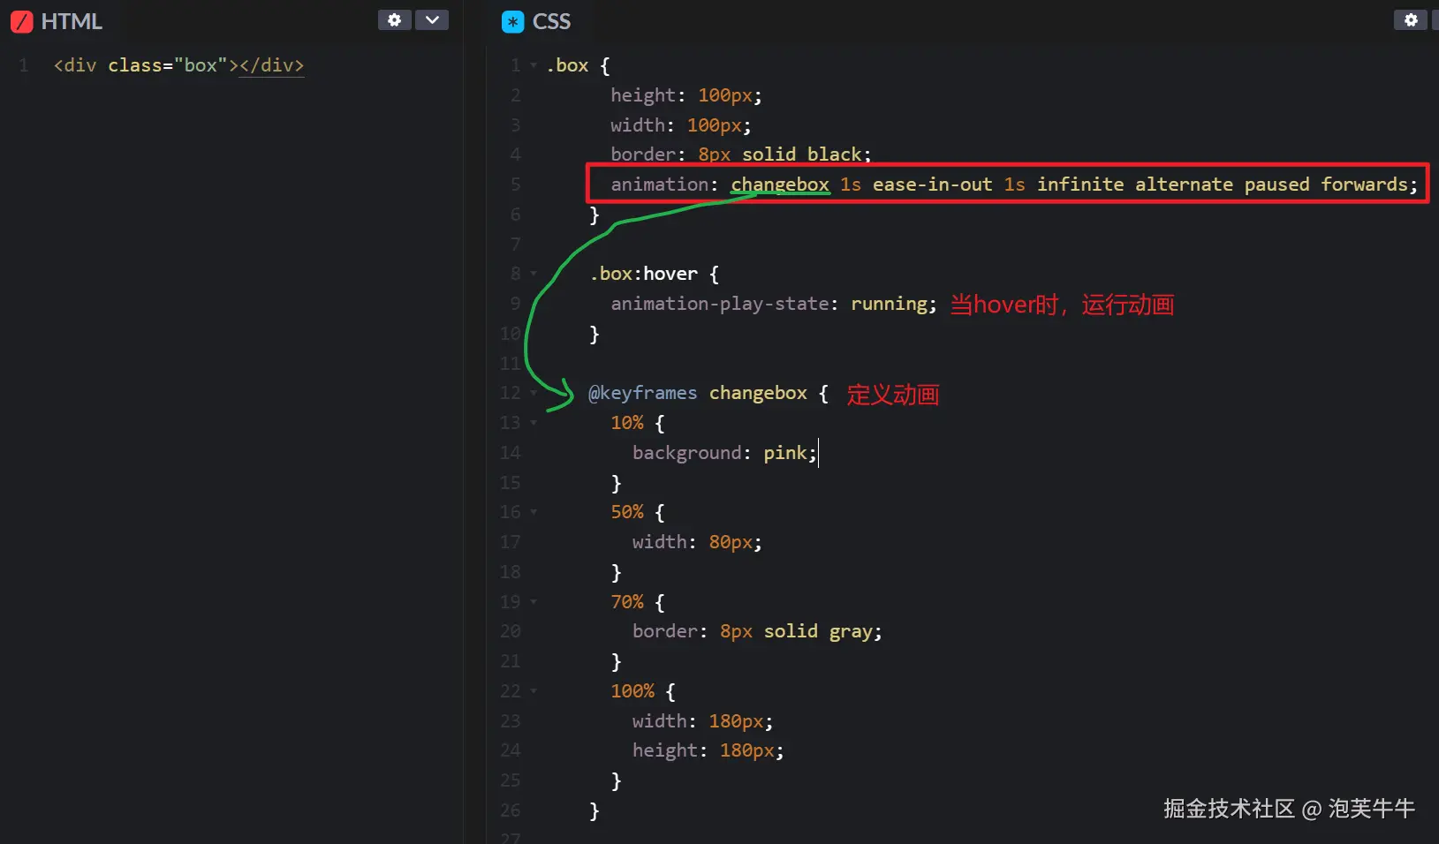Click line number 1 in the HTML gutter

click(24, 65)
